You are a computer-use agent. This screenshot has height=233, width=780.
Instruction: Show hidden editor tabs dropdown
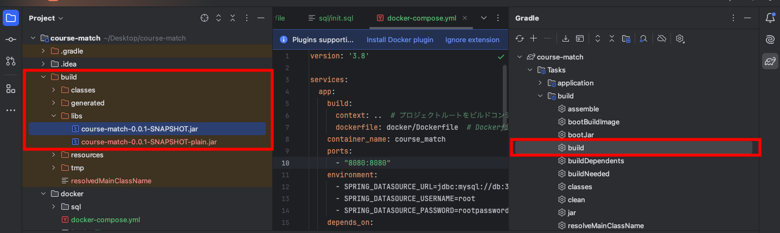tap(484, 18)
